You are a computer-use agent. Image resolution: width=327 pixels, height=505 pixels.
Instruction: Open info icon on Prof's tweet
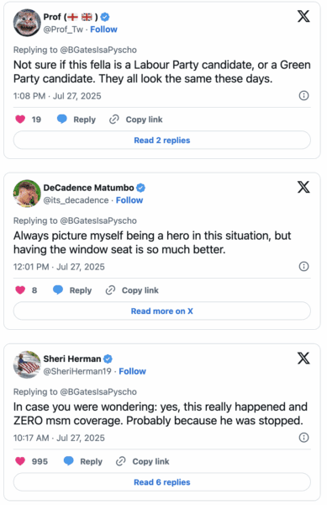303,95
